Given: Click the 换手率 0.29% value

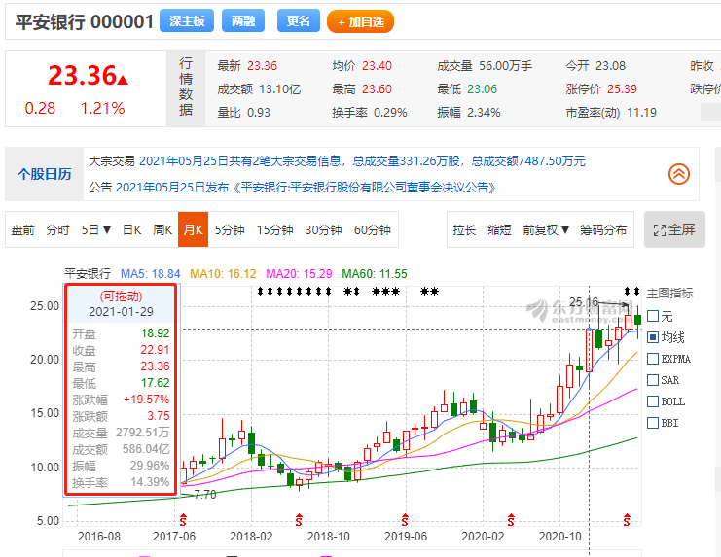Looking at the screenshot, I should (390, 113).
